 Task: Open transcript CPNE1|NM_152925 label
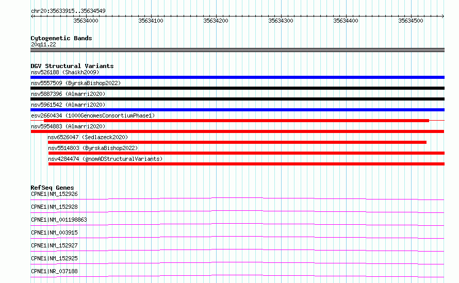click(55, 258)
